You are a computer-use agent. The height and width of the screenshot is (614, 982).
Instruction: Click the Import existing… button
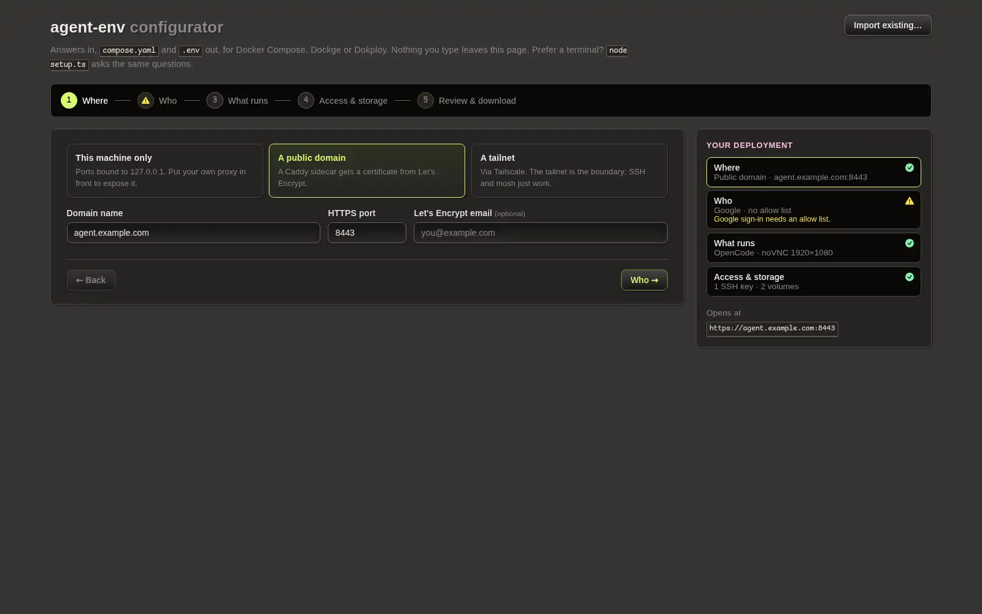pyautogui.click(x=887, y=25)
